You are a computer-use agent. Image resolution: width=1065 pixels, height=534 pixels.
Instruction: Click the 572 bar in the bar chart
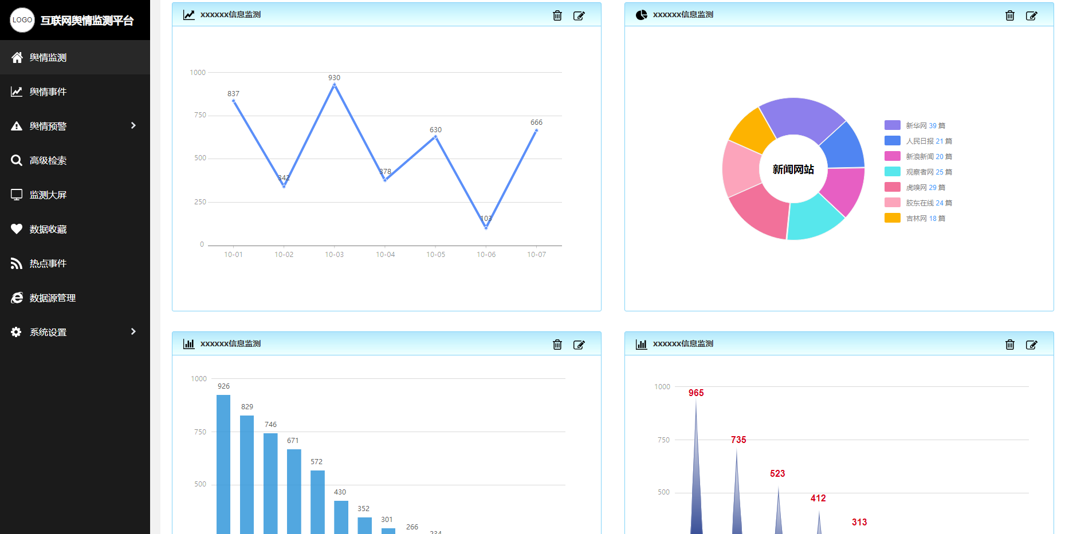click(x=317, y=502)
